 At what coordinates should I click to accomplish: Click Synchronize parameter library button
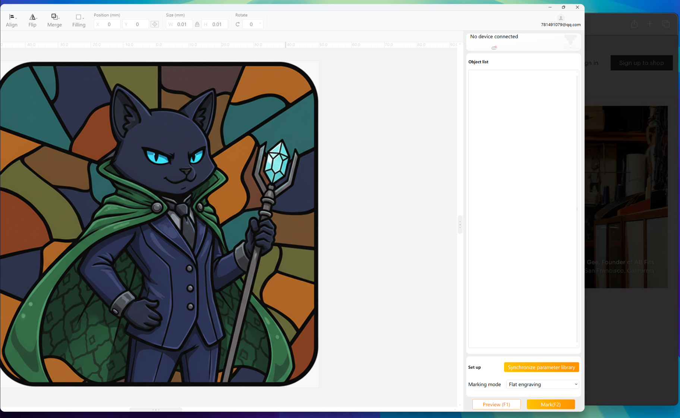coord(541,367)
